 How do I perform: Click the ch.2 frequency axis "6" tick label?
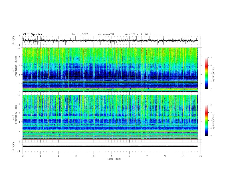pyautogui.click(x=20, y=113)
